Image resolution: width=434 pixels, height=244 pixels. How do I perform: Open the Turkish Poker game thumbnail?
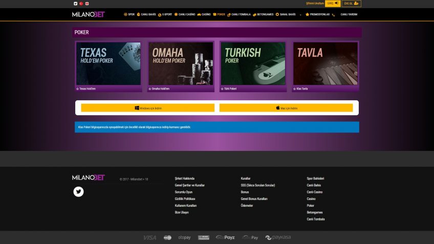[253, 63]
